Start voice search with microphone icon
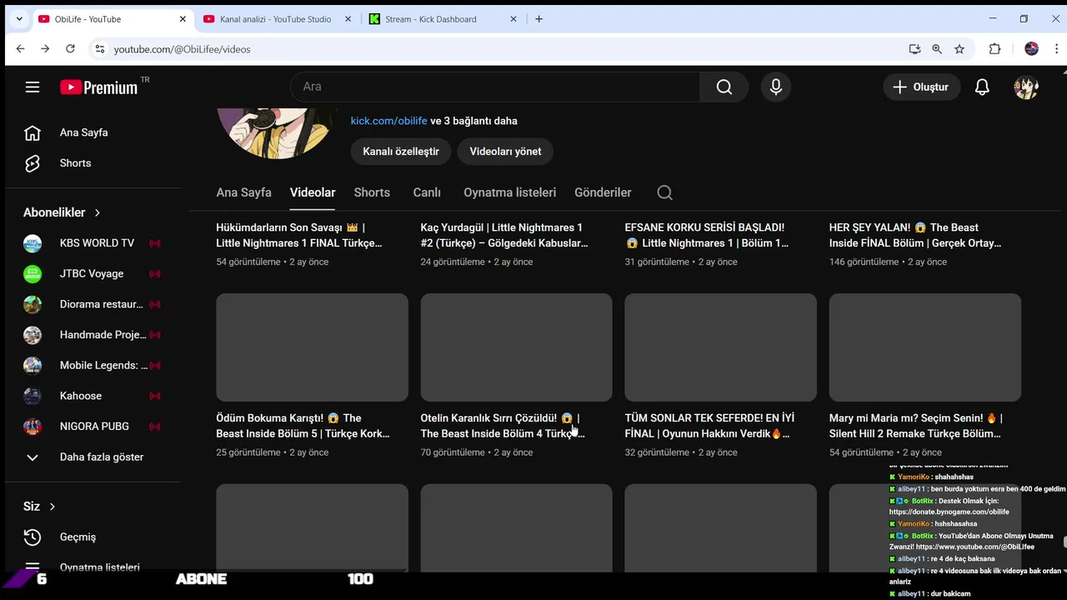 click(x=776, y=87)
